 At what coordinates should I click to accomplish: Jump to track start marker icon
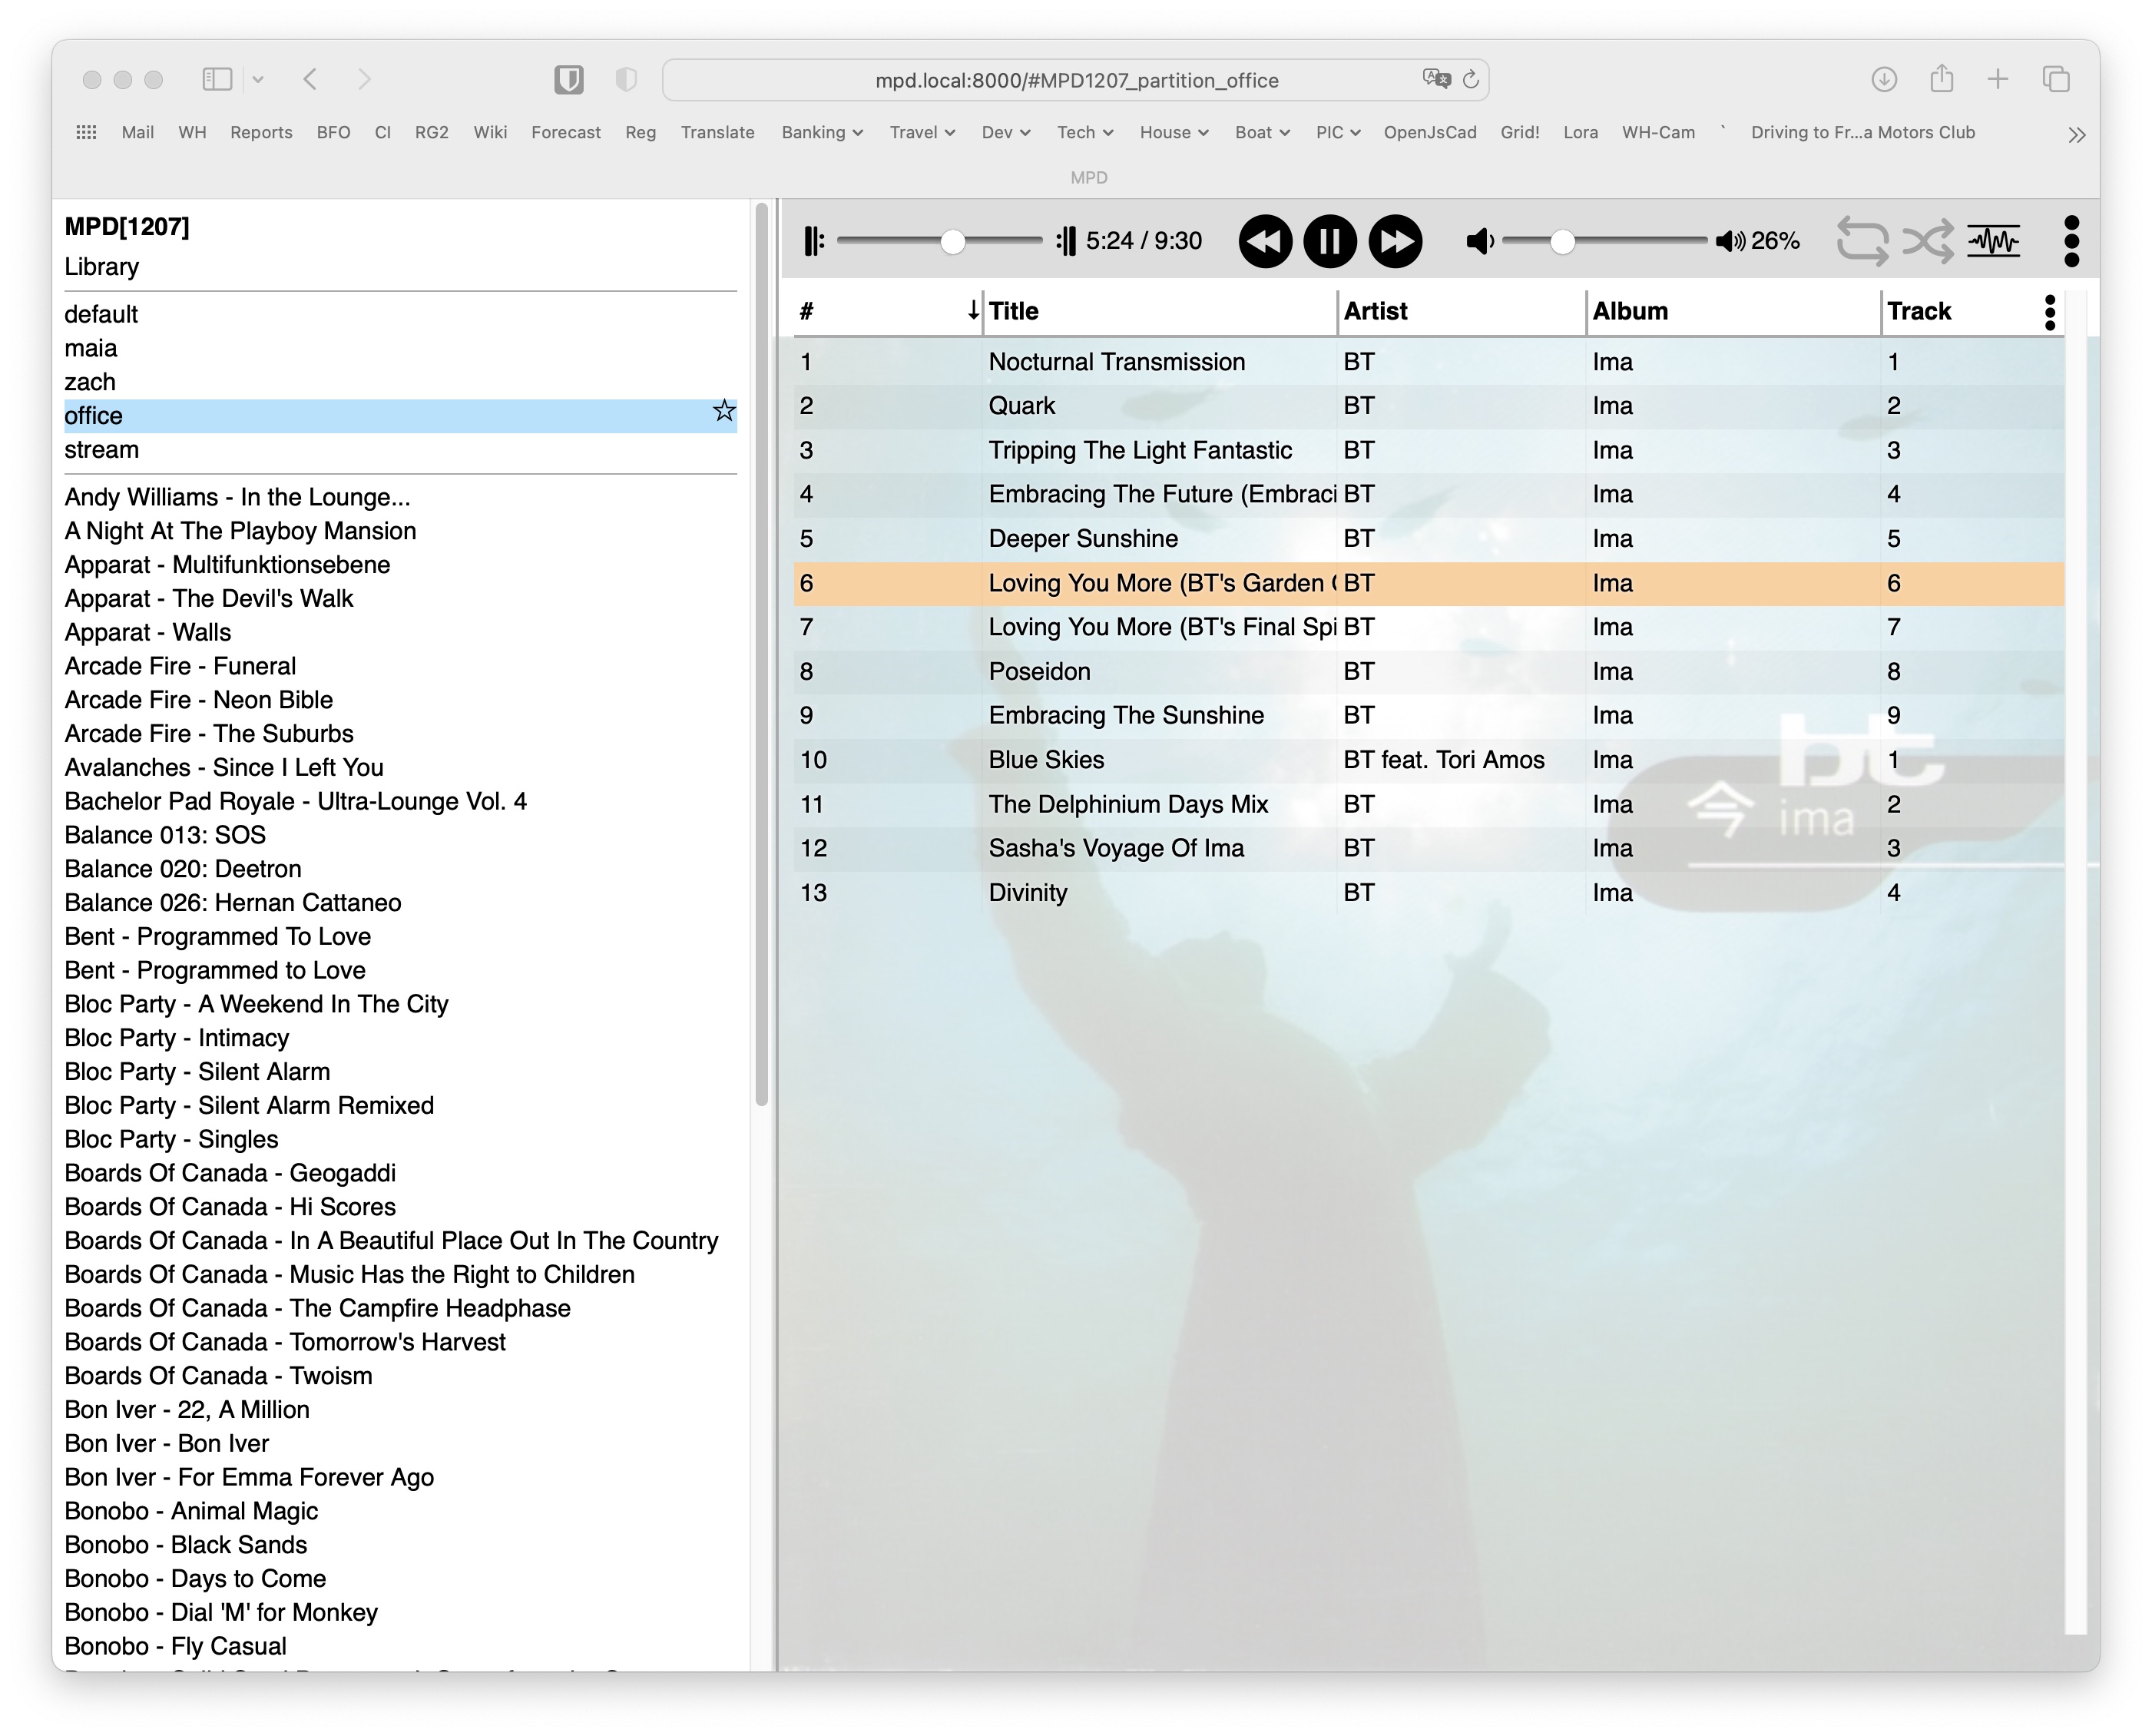click(814, 241)
